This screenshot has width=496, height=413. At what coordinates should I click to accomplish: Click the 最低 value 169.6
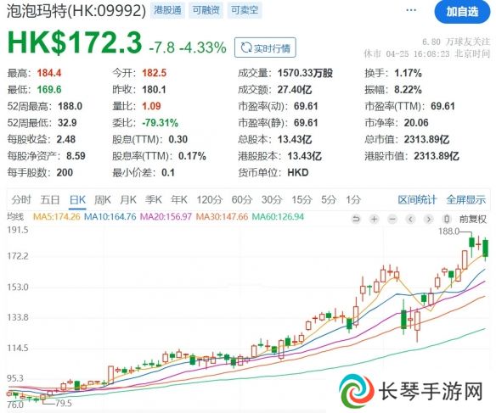pos(49,89)
